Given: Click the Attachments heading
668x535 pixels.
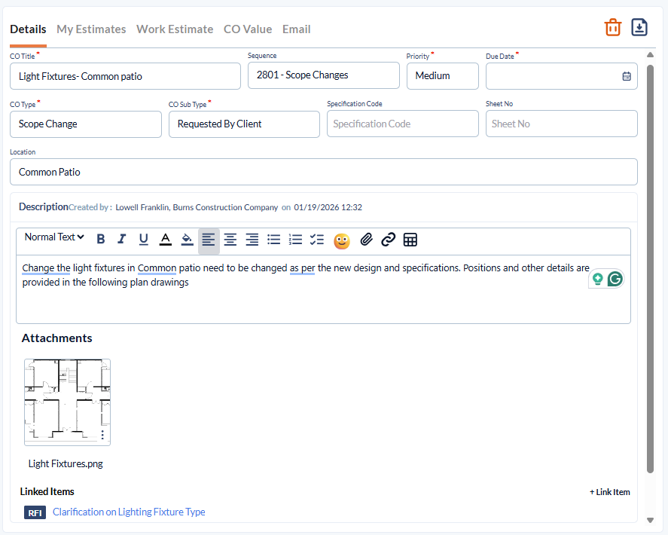Looking at the screenshot, I should [x=56, y=338].
